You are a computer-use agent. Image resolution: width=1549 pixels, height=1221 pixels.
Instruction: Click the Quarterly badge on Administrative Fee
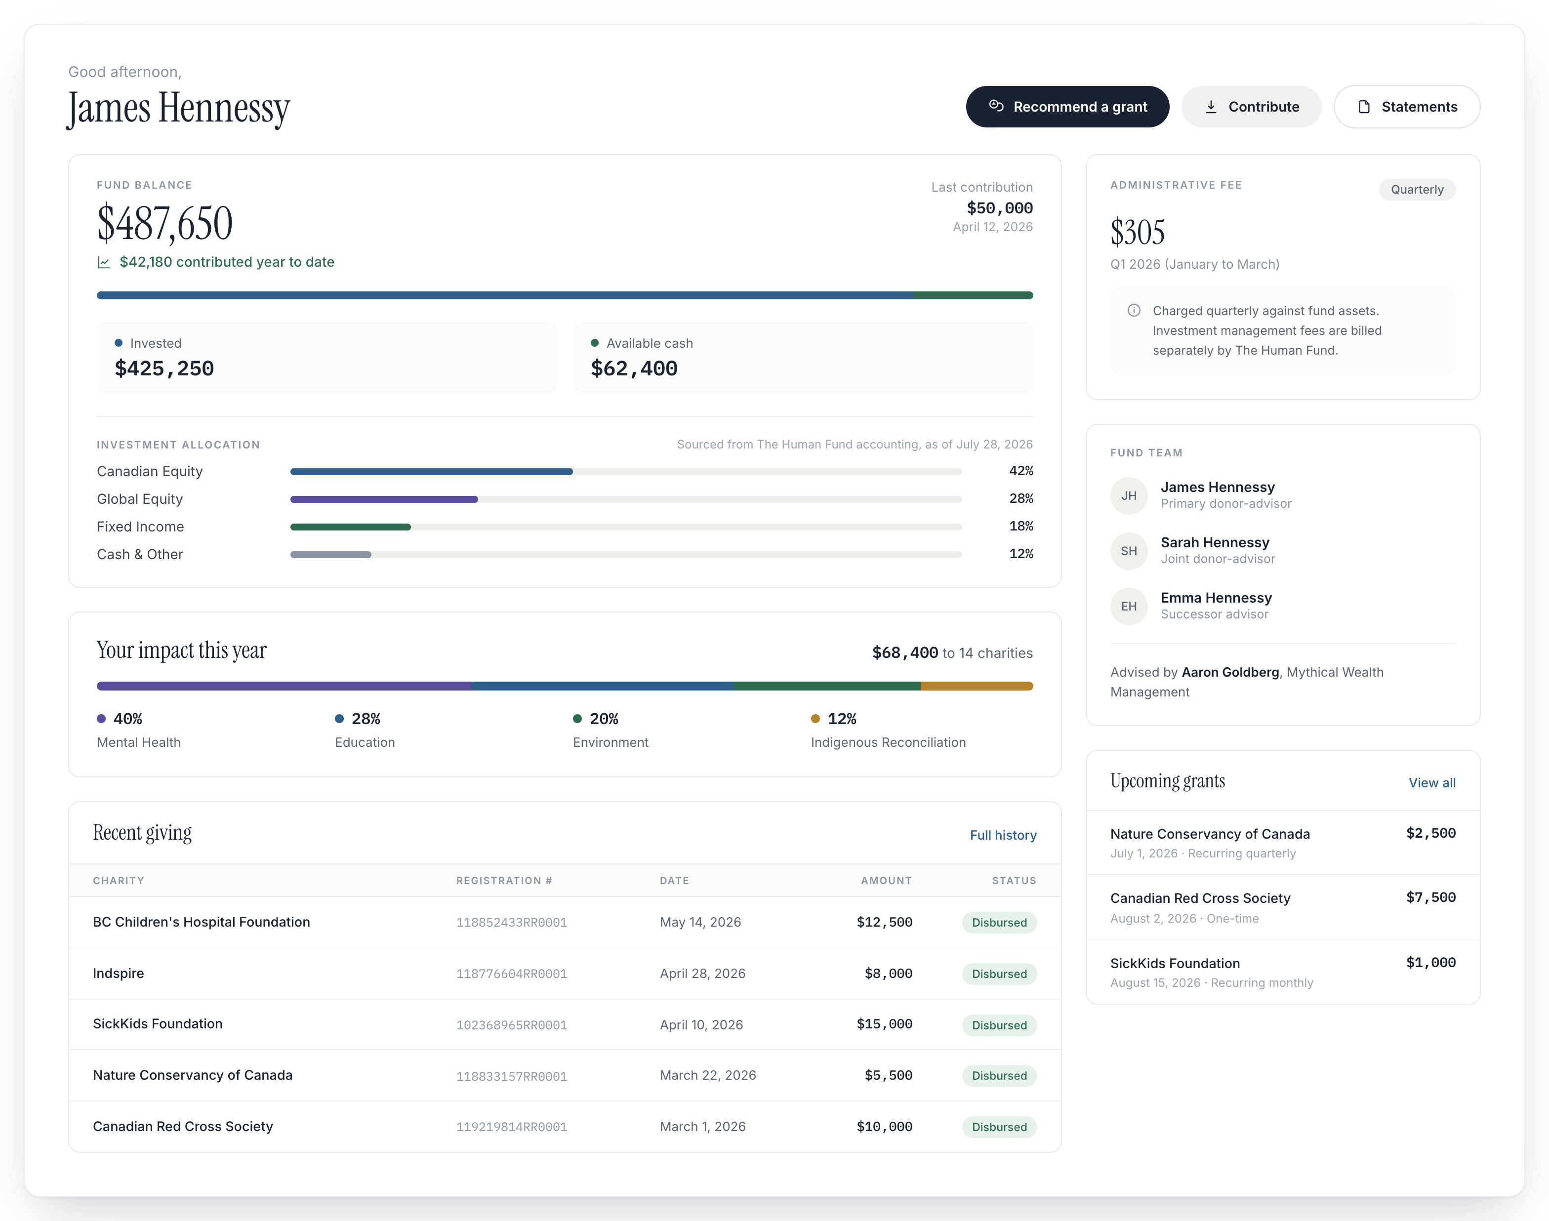pyautogui.click(x=1417, y=190)
